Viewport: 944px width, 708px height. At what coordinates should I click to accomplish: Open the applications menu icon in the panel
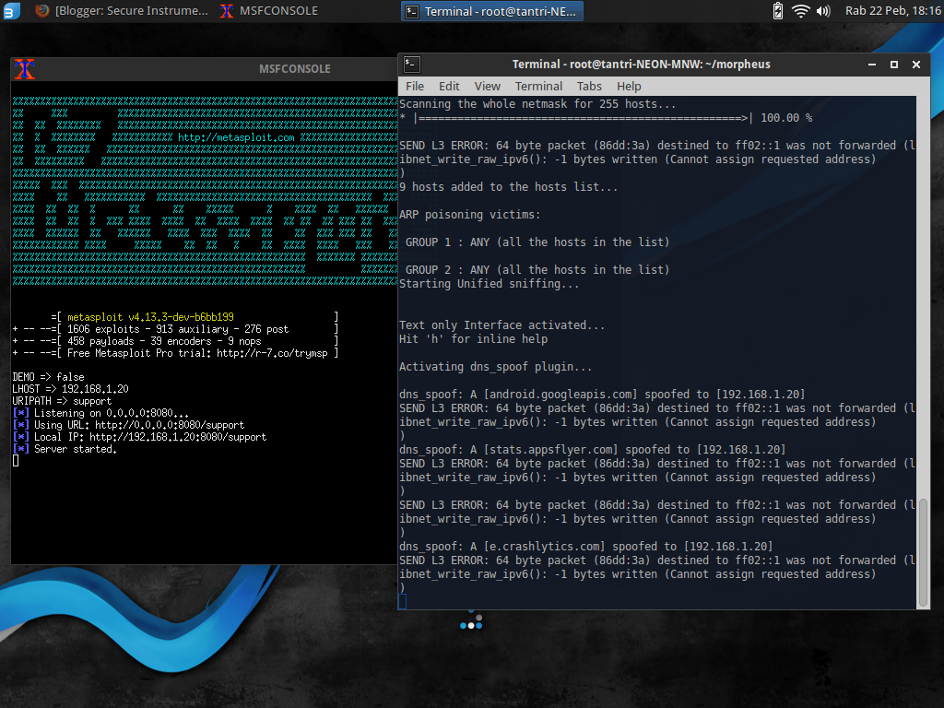click(x=11, y=10)
